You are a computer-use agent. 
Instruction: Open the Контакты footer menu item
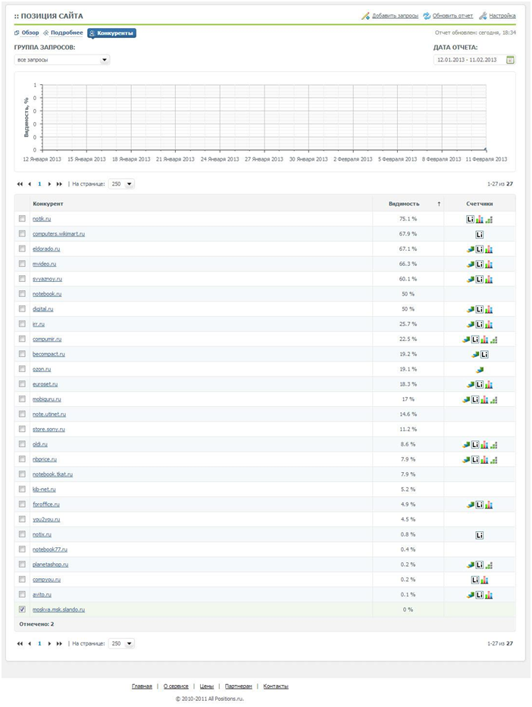(x=276, y=687)
